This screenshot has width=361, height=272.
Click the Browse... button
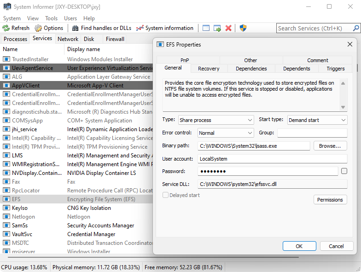coord(330,146)
